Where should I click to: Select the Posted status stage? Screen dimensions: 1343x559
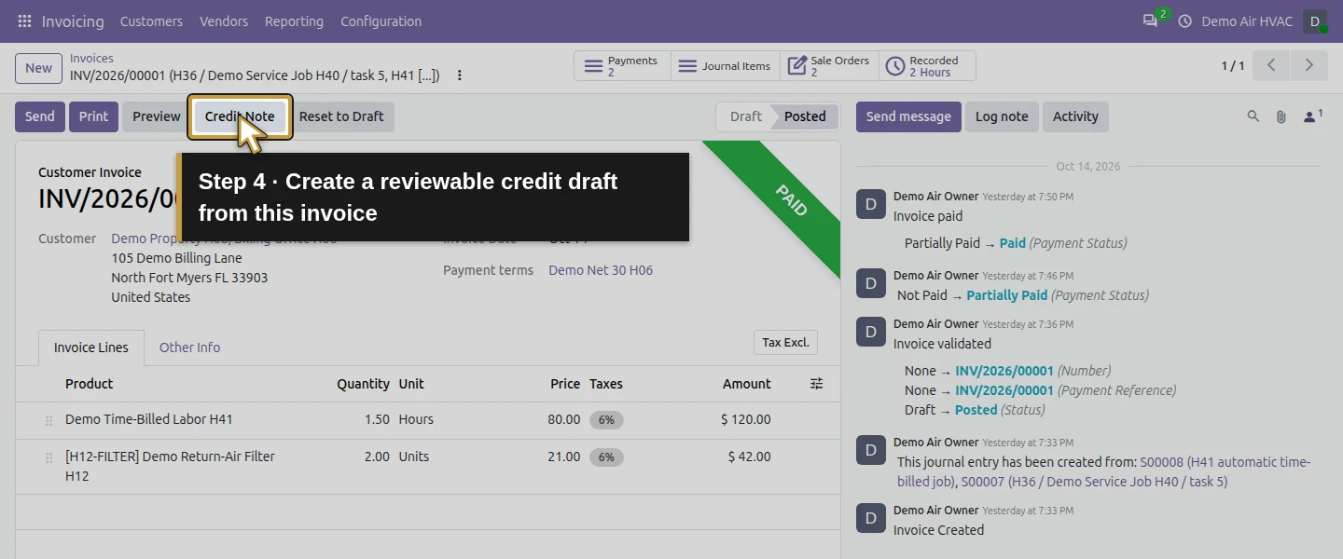[805, 116]
